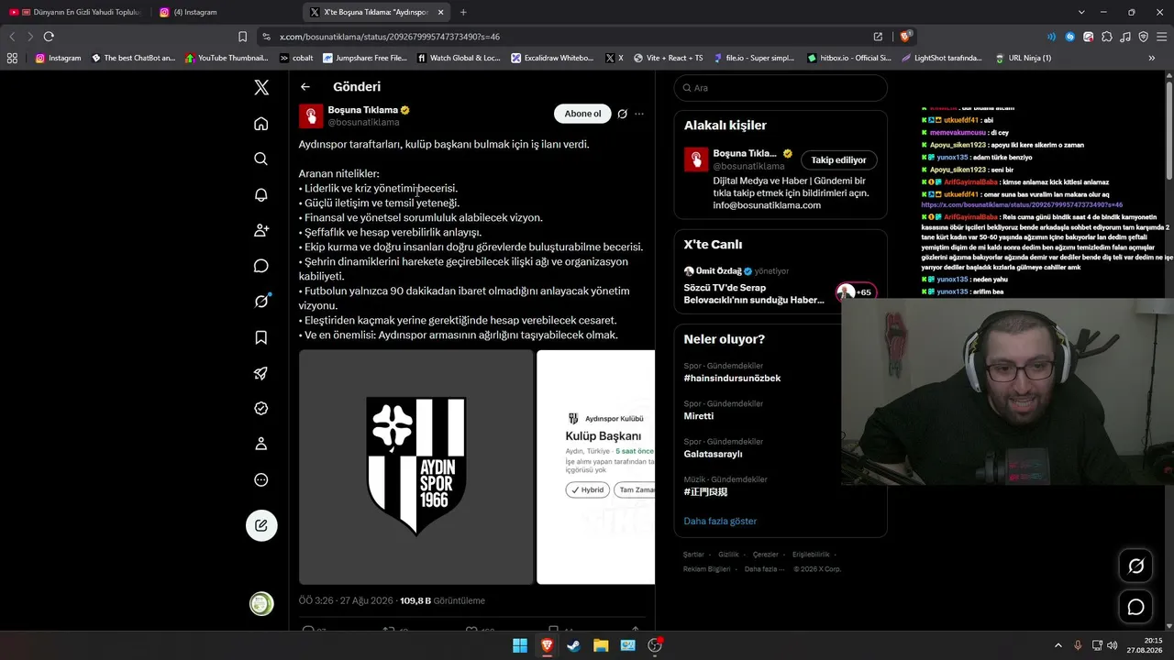
Task: Open the More circle menu in sidebar
Action: (261, 479)
